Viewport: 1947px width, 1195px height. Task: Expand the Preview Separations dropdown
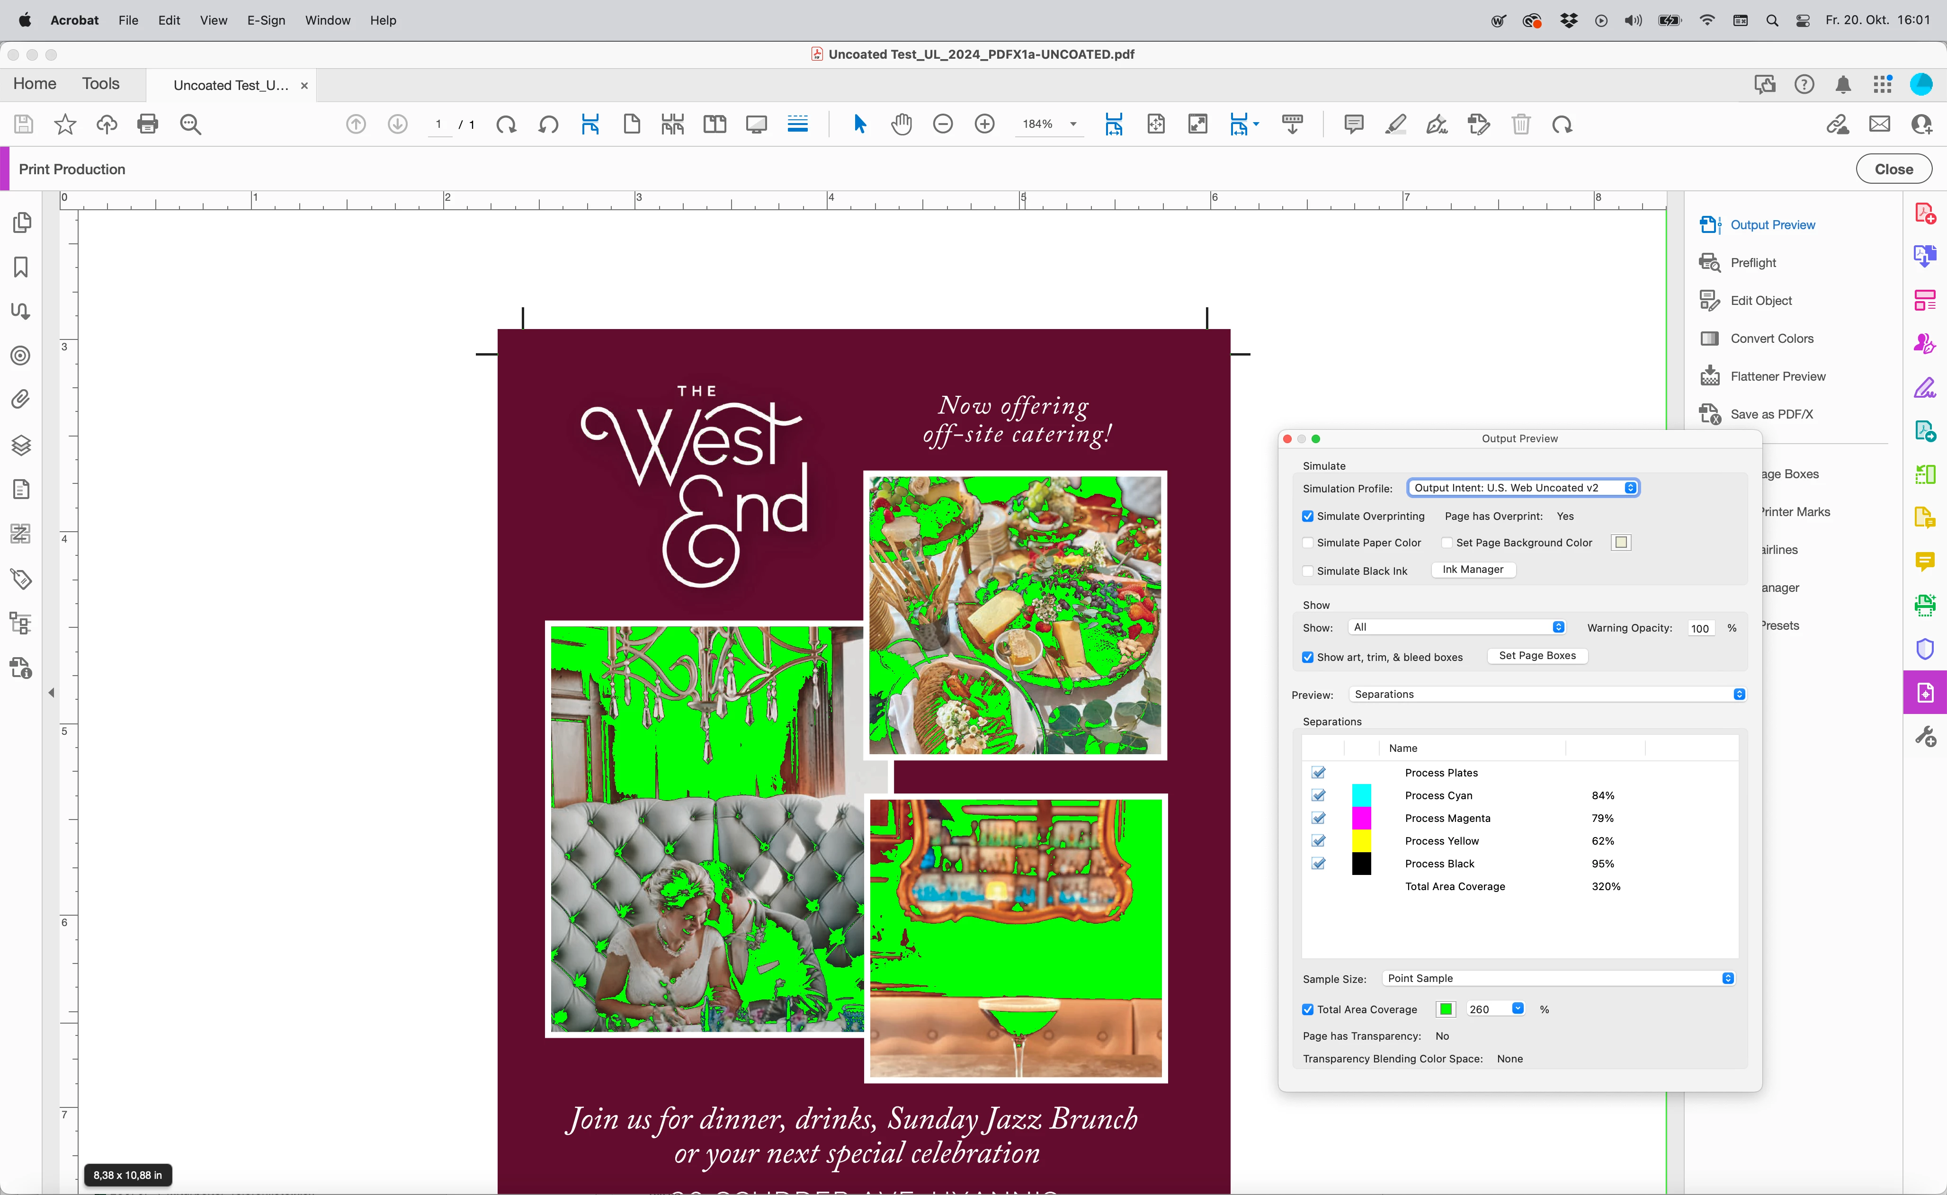1547,695
